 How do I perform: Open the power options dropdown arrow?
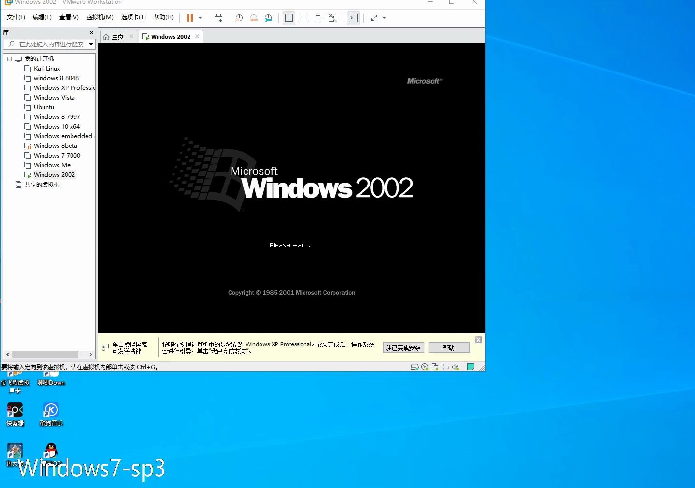(200, 18)
